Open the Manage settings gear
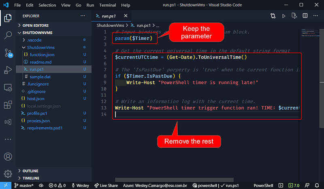324x189 pixels. (8, 174)
